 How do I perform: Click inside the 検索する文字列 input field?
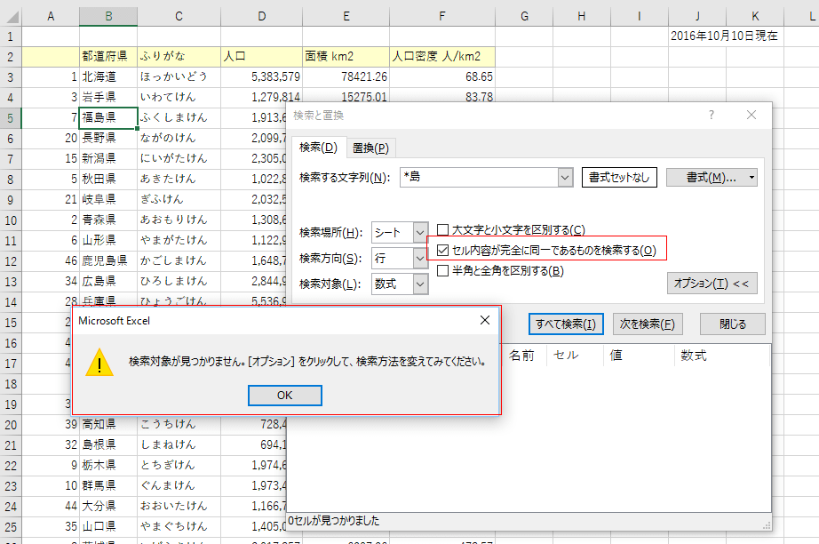pos(478,178)
